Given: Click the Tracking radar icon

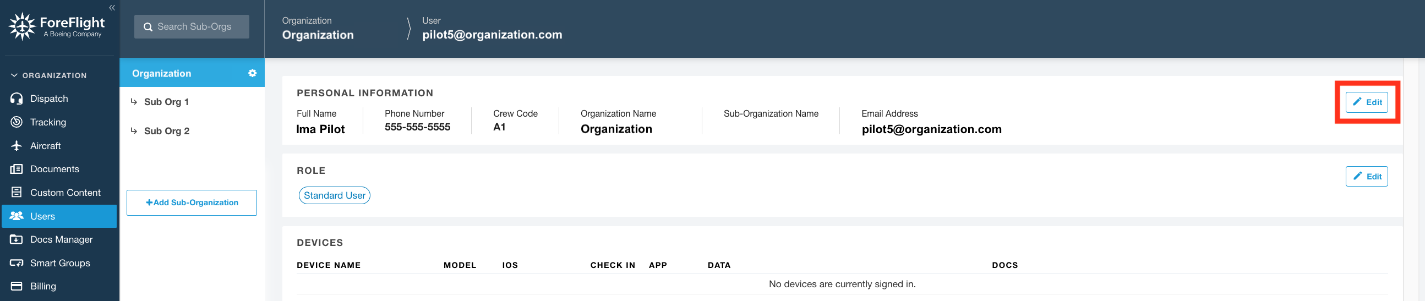Looking at the screenshot, I should pyautogui.click(x=17, y=122).
